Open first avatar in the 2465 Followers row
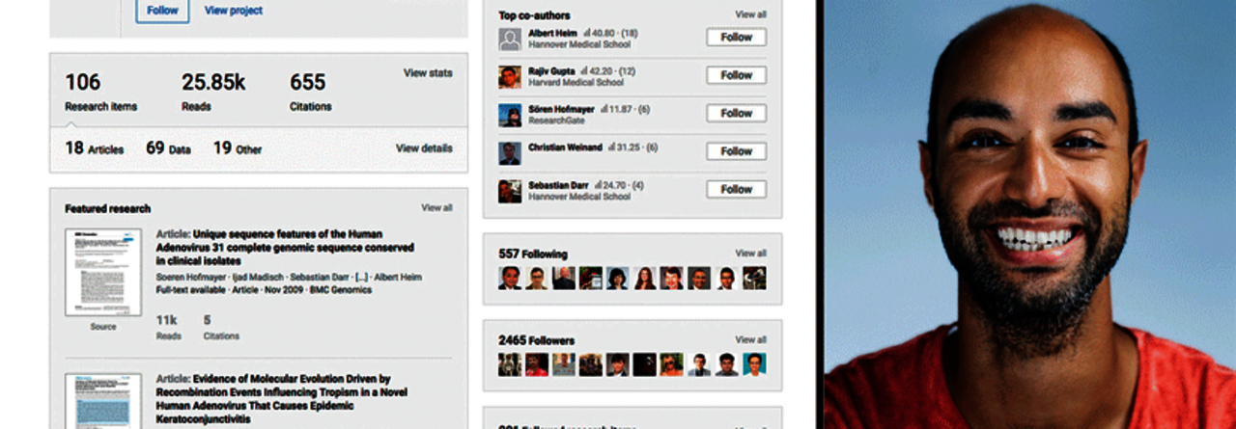Image resolution: width=1236 pixels, height=429 pixels. click(510, 364)
